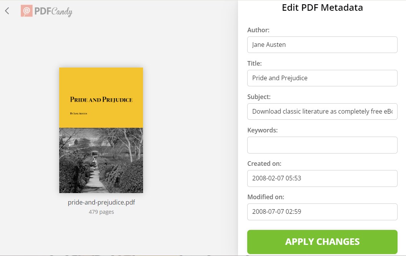Click into the Title input field
Screen dimensions: 406x256
[x=322, y=78]
